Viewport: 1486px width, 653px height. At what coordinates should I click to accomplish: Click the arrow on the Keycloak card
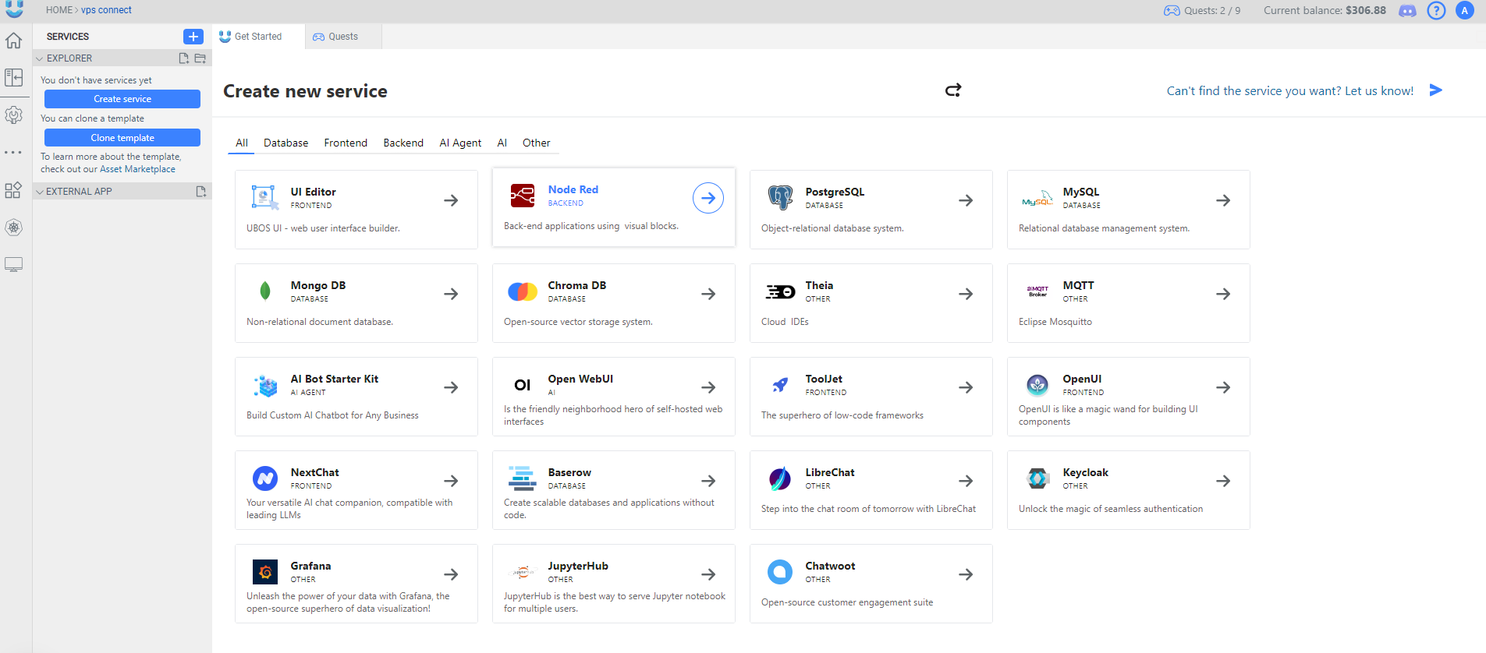1223,481
